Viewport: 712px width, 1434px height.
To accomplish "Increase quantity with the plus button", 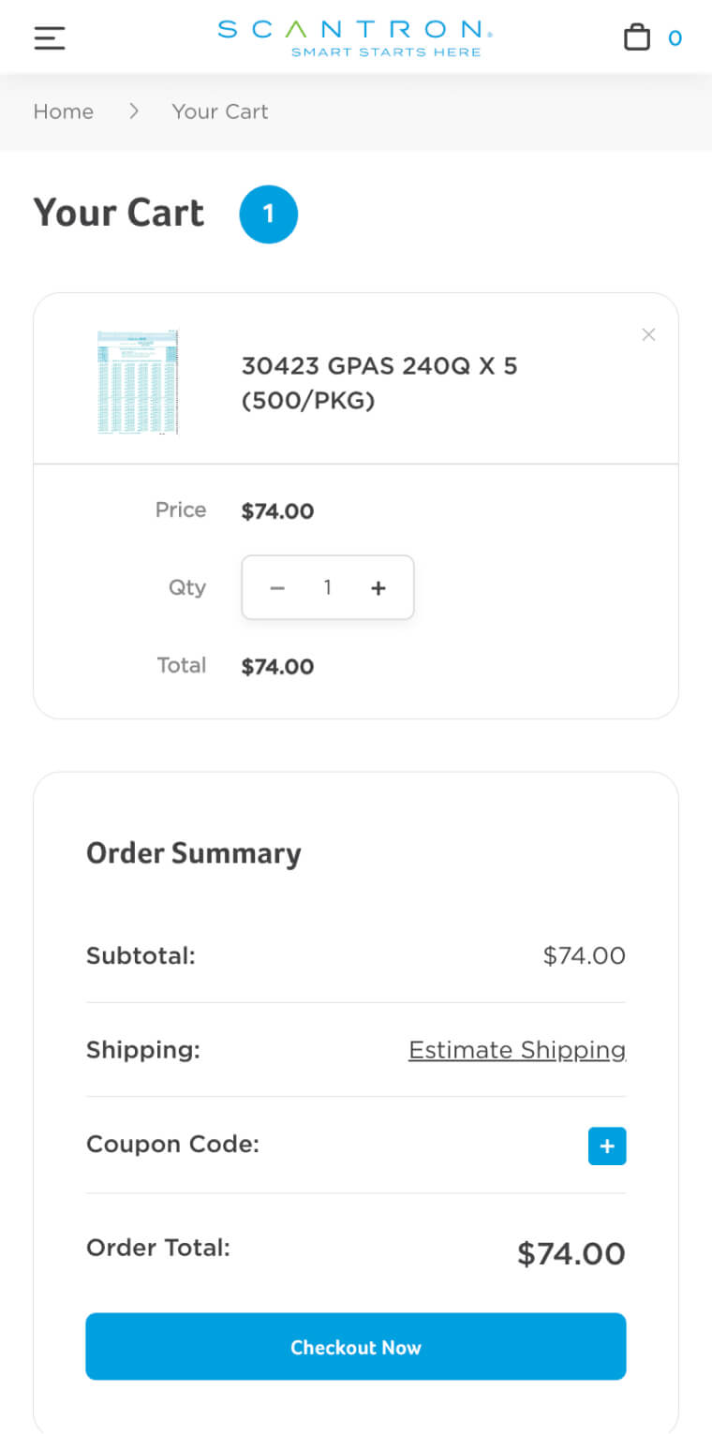I will 378,588.
